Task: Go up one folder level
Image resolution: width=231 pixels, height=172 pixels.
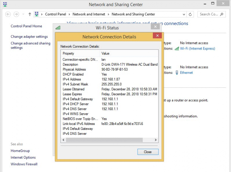Action: click(30, 14)
